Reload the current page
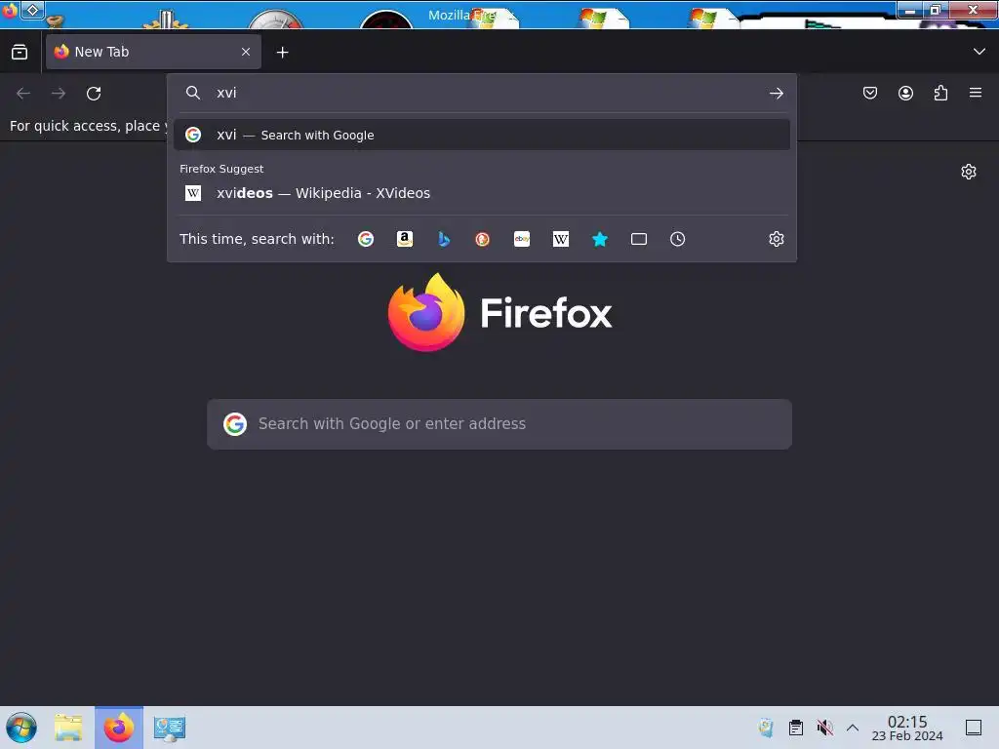Screen dimensions: 999x749 pyautogui.click(x=94, y=94)
